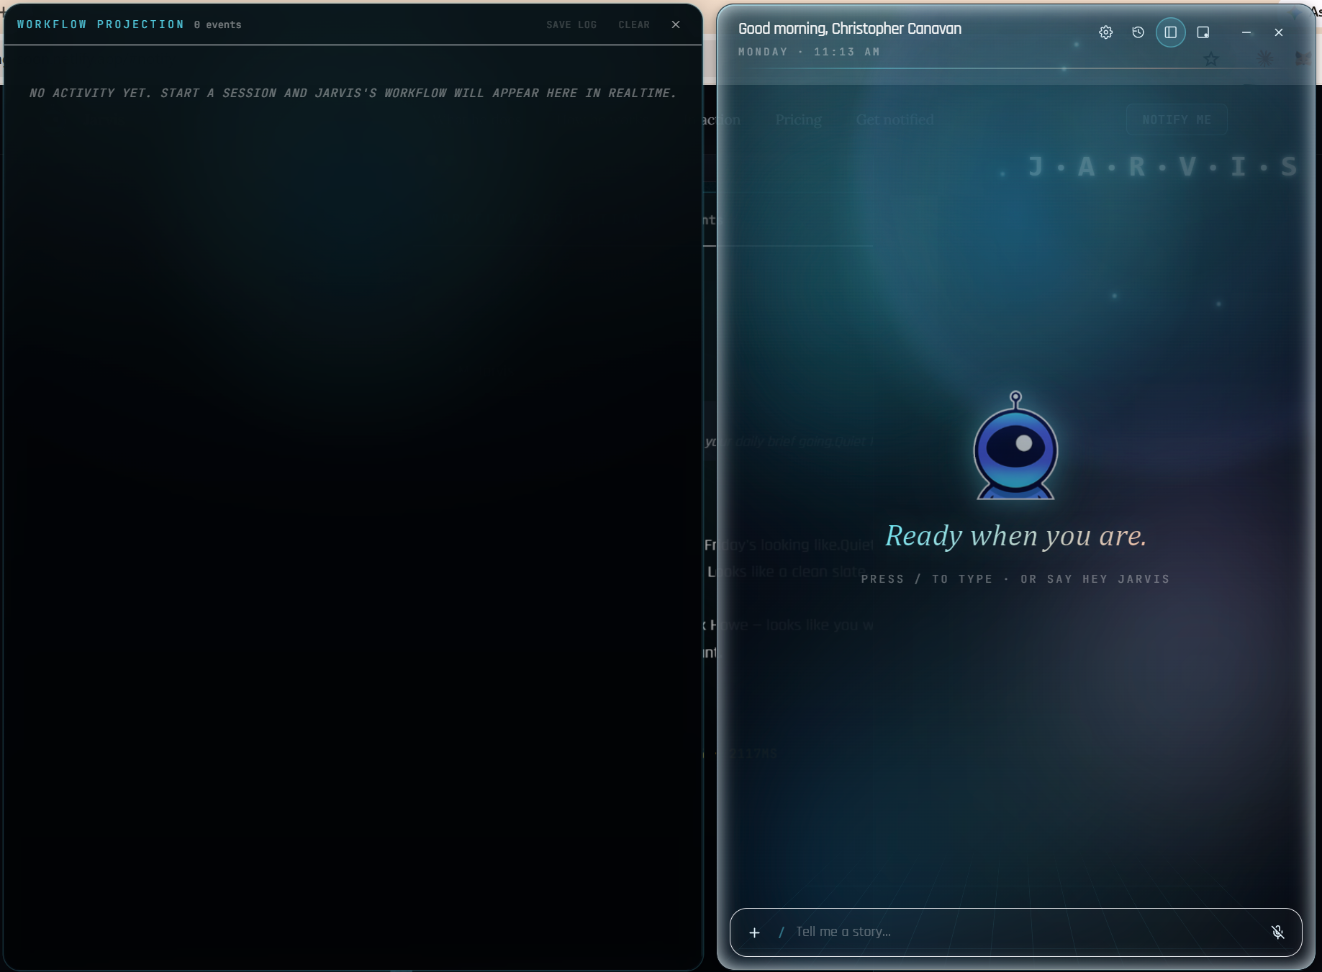Close the Workflow Projection panel
This screenshot has width=1322, height=972.
[x=676, y=24]
